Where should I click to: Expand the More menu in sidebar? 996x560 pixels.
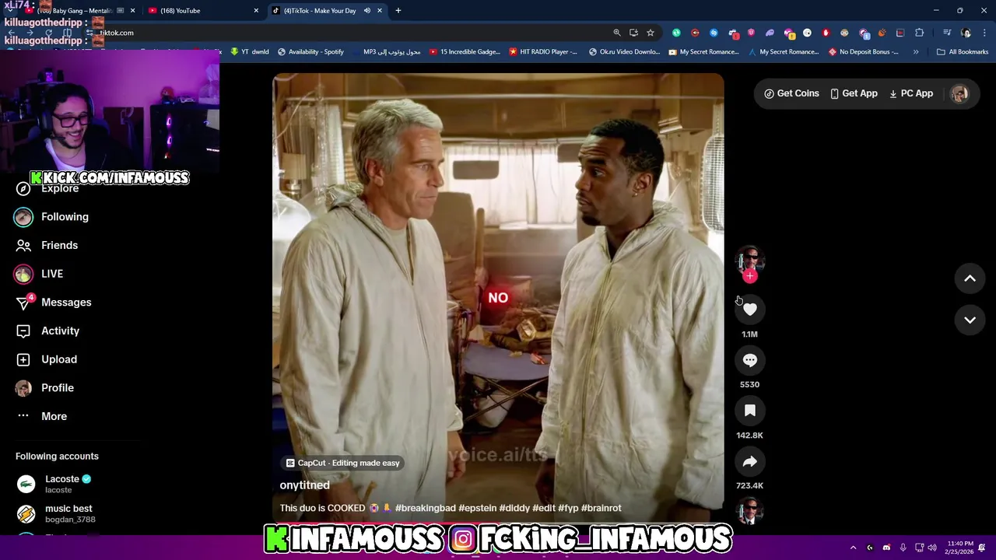pyautogui.click(x=43, y=416)
